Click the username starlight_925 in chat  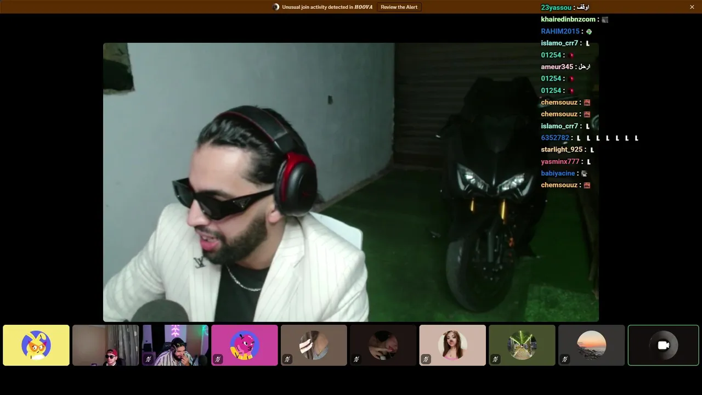pos(562,150)
